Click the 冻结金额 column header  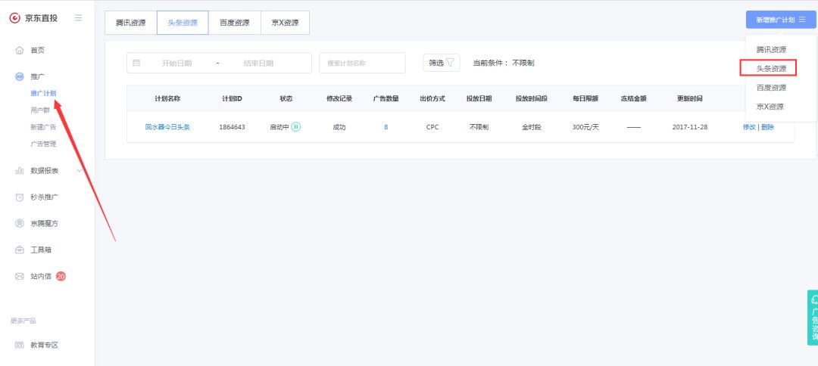coord(633,98)
